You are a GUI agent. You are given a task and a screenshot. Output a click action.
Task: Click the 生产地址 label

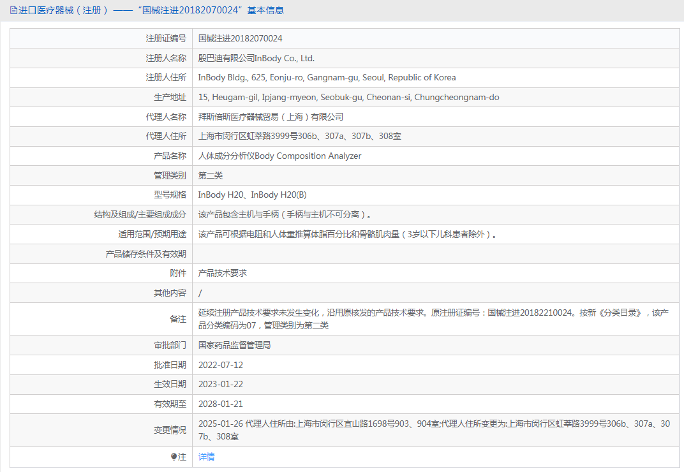[170, 98]
